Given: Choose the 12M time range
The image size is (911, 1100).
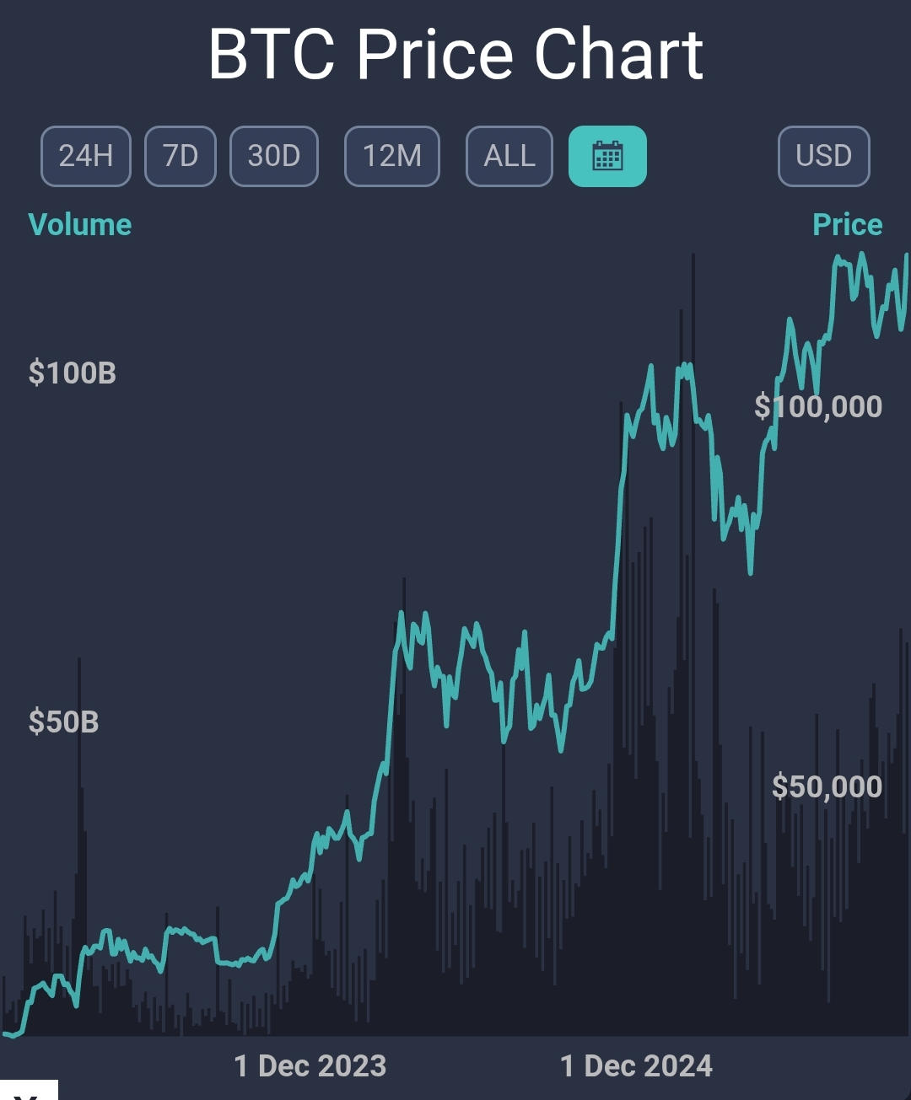Looking at the screenshot, I should [392, 156].
